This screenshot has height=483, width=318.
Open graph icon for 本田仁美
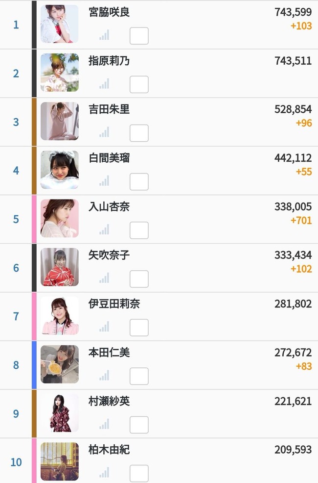pos(104,376)
